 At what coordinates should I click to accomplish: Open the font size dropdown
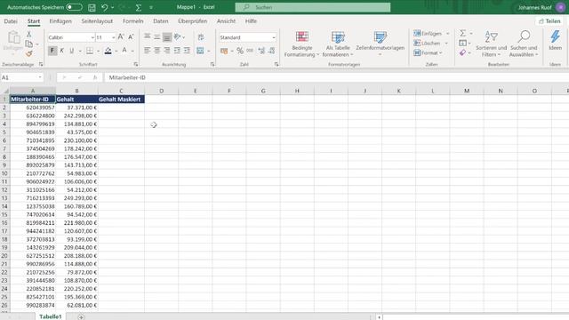[x=113, y=37]
